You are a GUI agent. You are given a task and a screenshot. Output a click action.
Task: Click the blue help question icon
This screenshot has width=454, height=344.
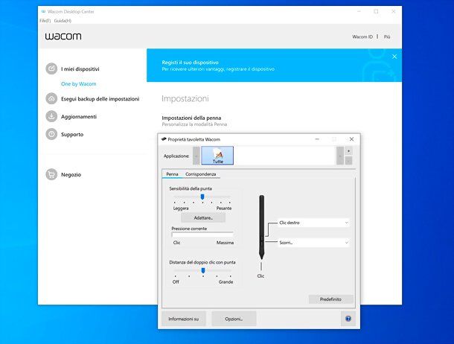tap(348, 319)
